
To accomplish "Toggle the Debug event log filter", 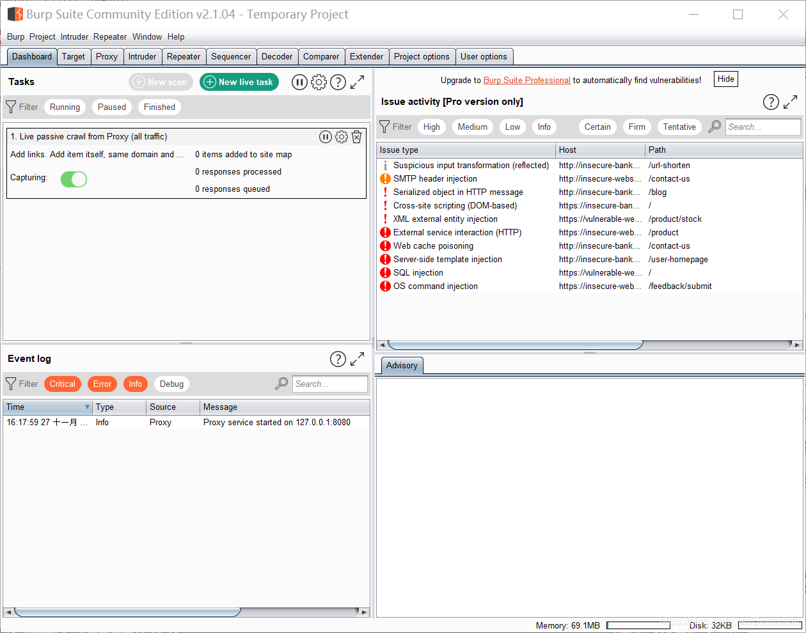I will coord(171,384).
